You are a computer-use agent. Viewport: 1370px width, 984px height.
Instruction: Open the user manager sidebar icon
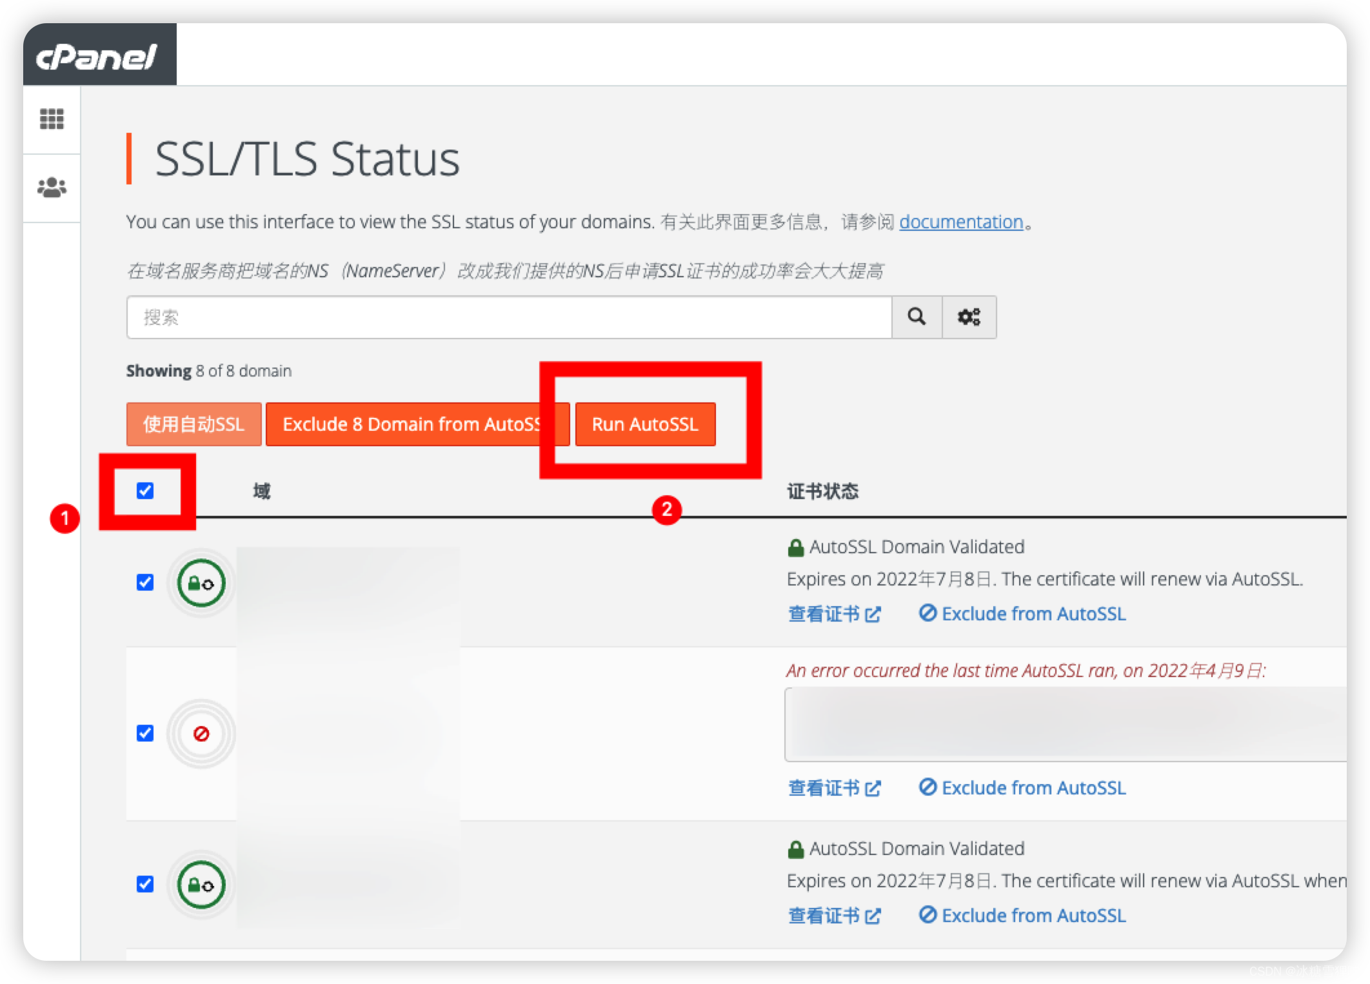(x=52, y=188)
